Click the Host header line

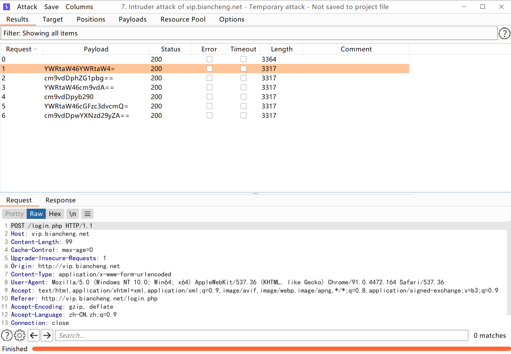[50, 234]
